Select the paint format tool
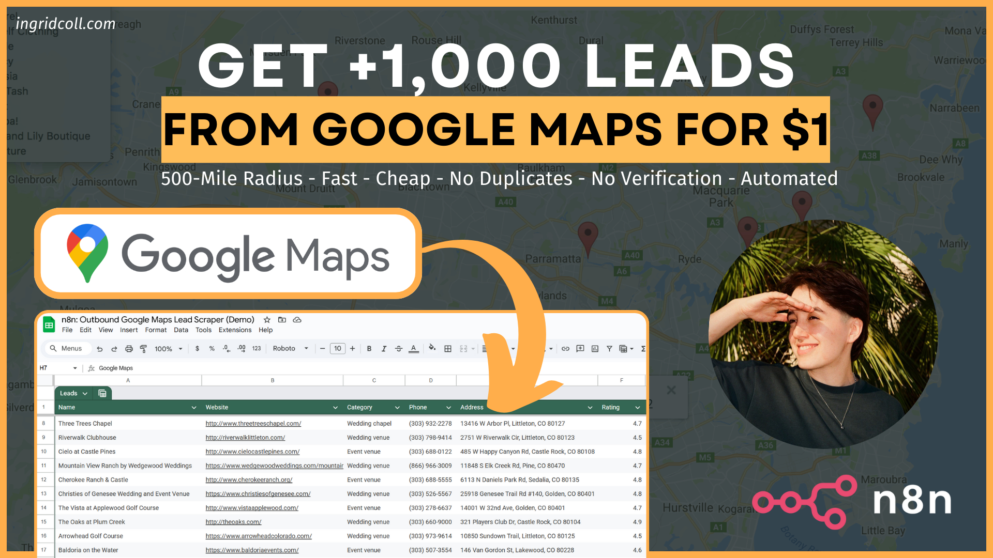The height and width of the screenshot is (558, 993). point(143,348)
